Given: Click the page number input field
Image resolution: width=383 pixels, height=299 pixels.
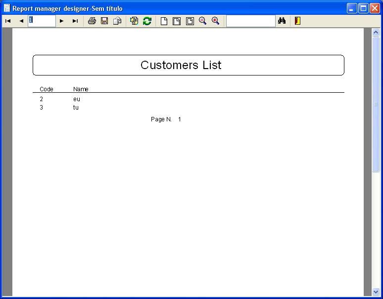Looking at the screenshot, I should 42,21.
